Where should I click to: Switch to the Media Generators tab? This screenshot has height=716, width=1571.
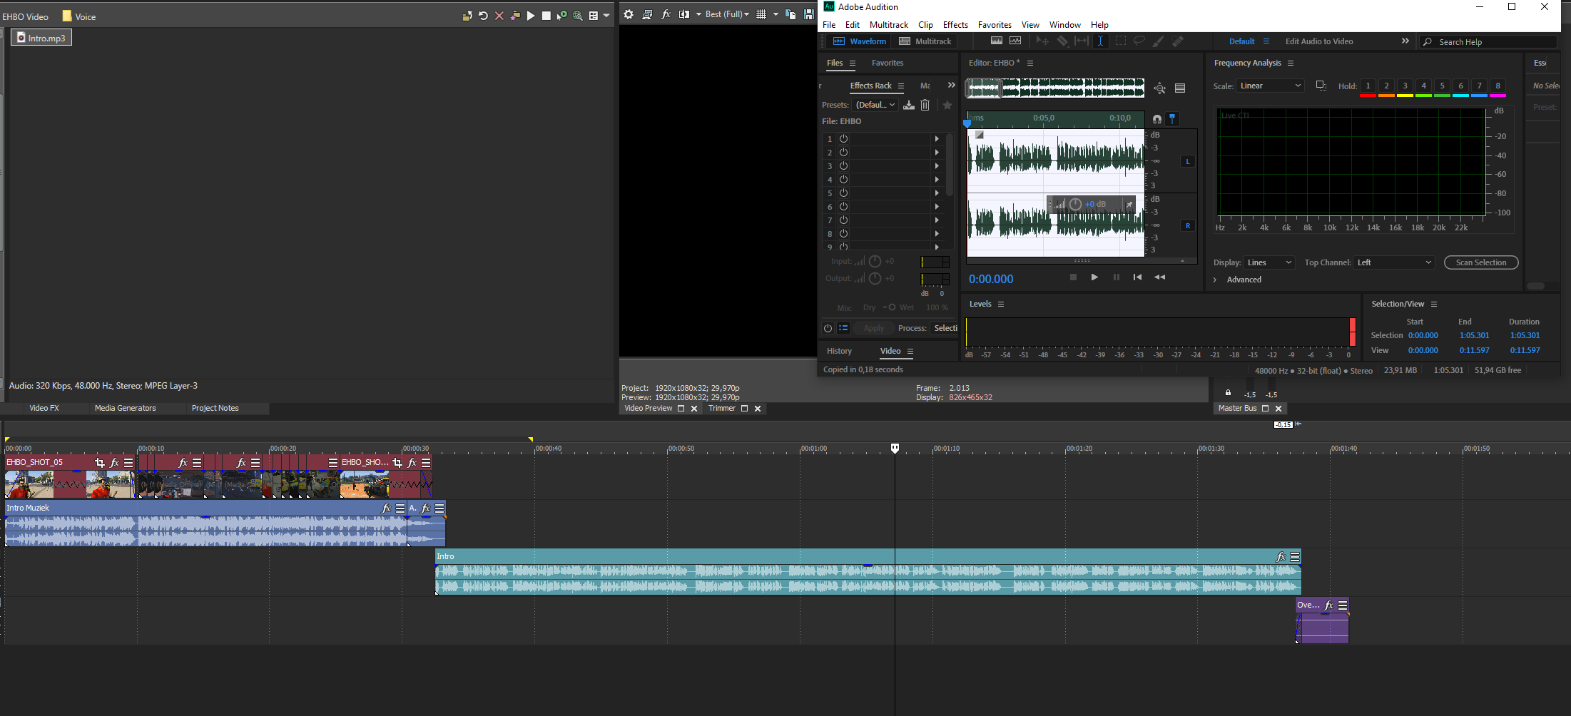125,408
